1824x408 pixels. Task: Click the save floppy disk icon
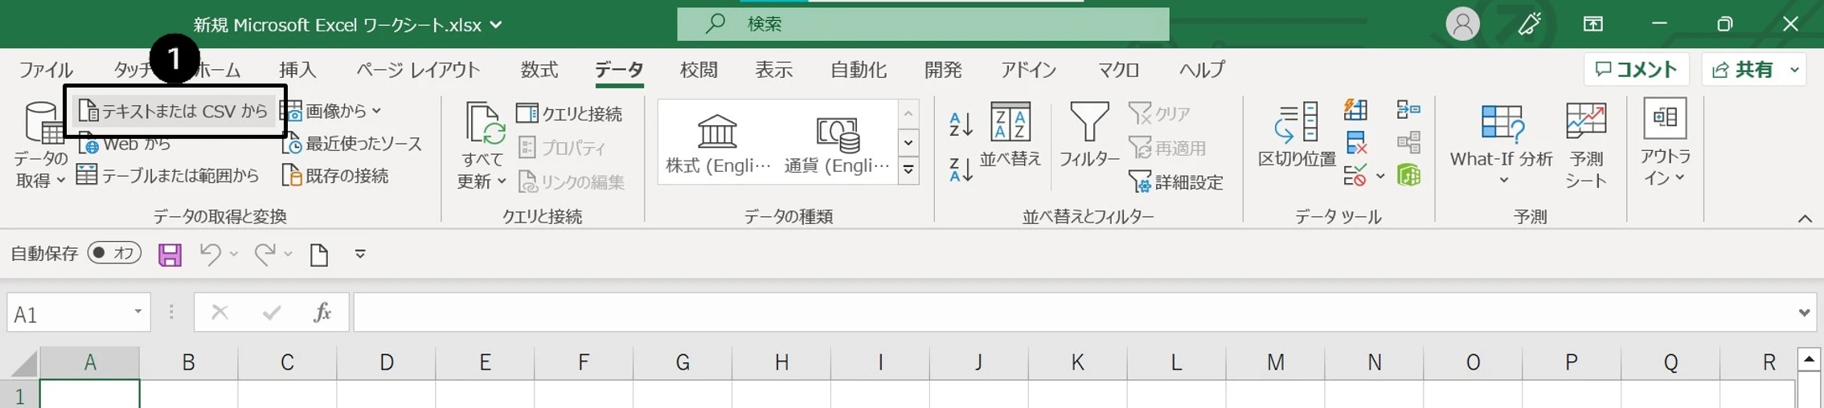(x=170, y=255)
